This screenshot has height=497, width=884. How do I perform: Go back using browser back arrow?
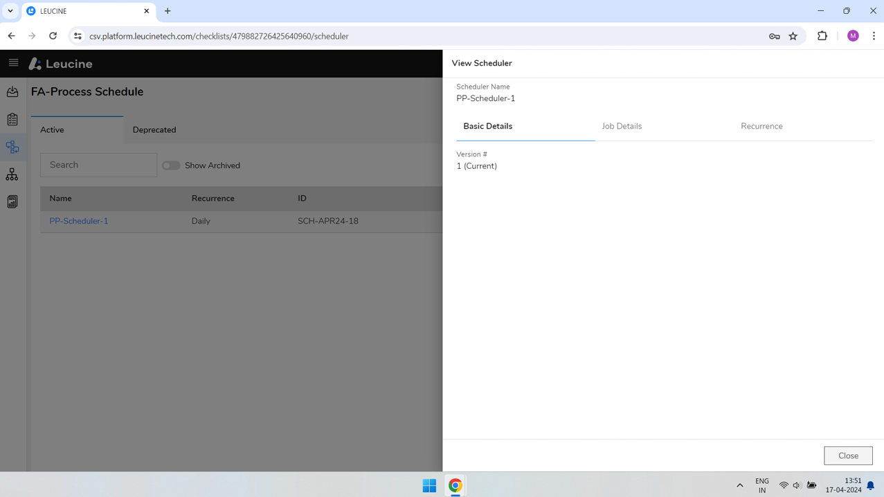[12, 36]
